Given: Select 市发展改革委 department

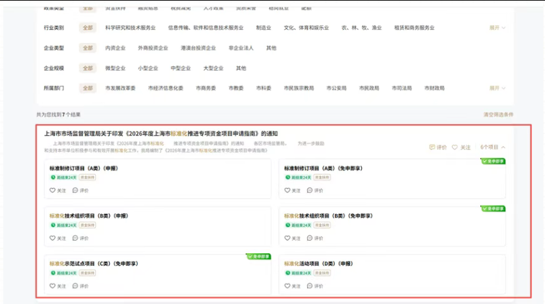Looking at the screenshot, I should pyautogui.click(x=120, y=88).
